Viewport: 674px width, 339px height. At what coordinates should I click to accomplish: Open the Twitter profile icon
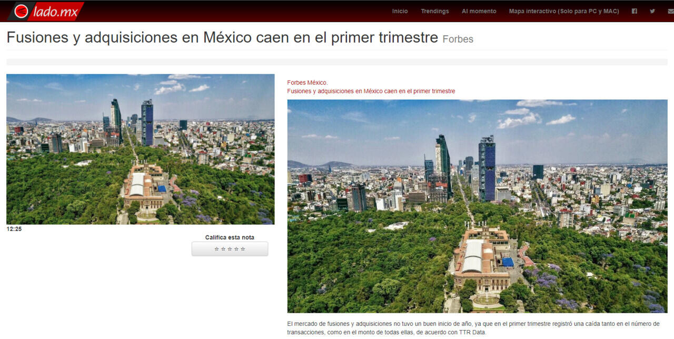pos(652,11)
